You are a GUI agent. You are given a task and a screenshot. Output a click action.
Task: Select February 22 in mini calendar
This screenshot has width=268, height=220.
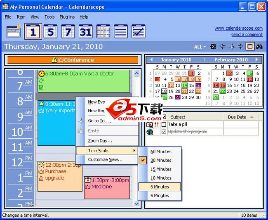(x=223, y=91)
